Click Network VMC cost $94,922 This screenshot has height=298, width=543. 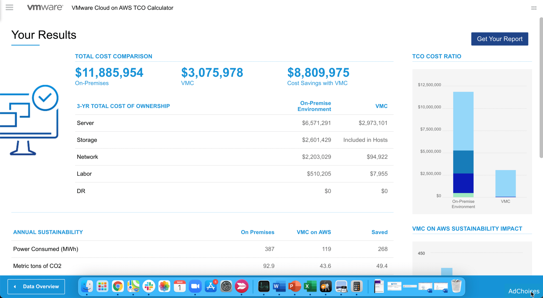[377, 157]
